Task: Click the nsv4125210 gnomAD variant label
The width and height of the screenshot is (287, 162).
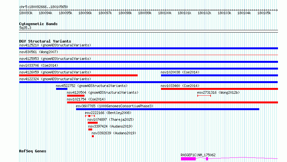Action: pyautogui.click(x=55, y=45)
